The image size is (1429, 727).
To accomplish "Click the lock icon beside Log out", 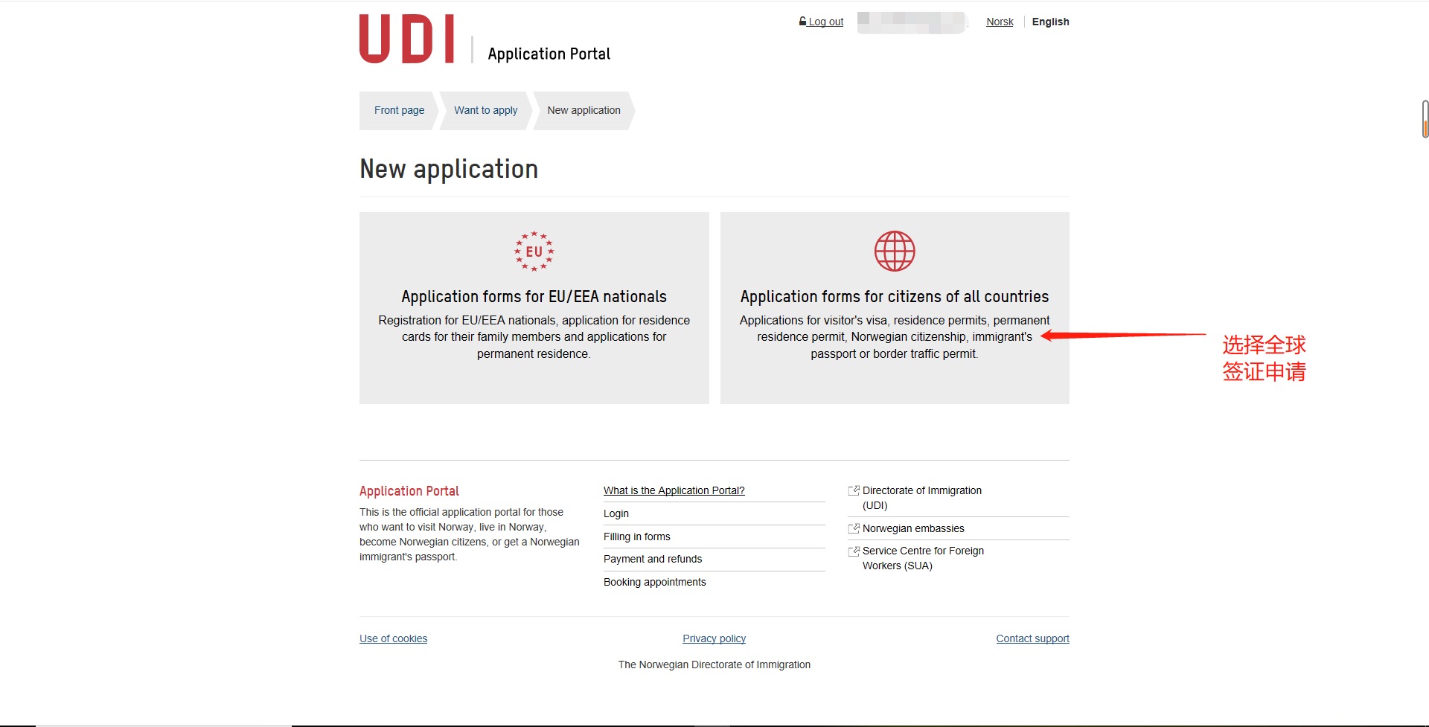I will [802, 22].
